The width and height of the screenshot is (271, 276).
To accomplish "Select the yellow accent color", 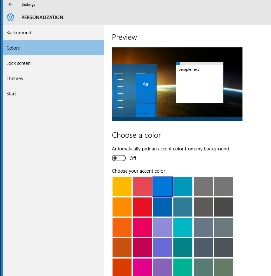I will click(122, 187).
